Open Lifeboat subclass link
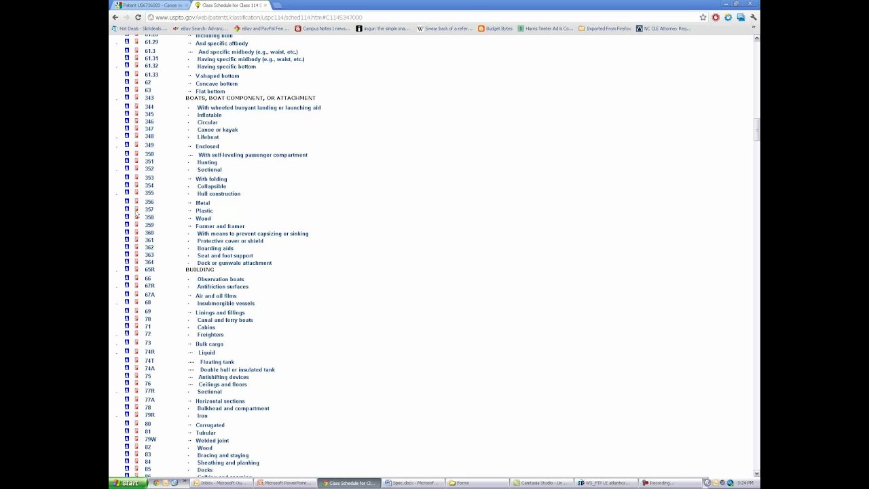869x489 pixels. [x=208, y=137]
